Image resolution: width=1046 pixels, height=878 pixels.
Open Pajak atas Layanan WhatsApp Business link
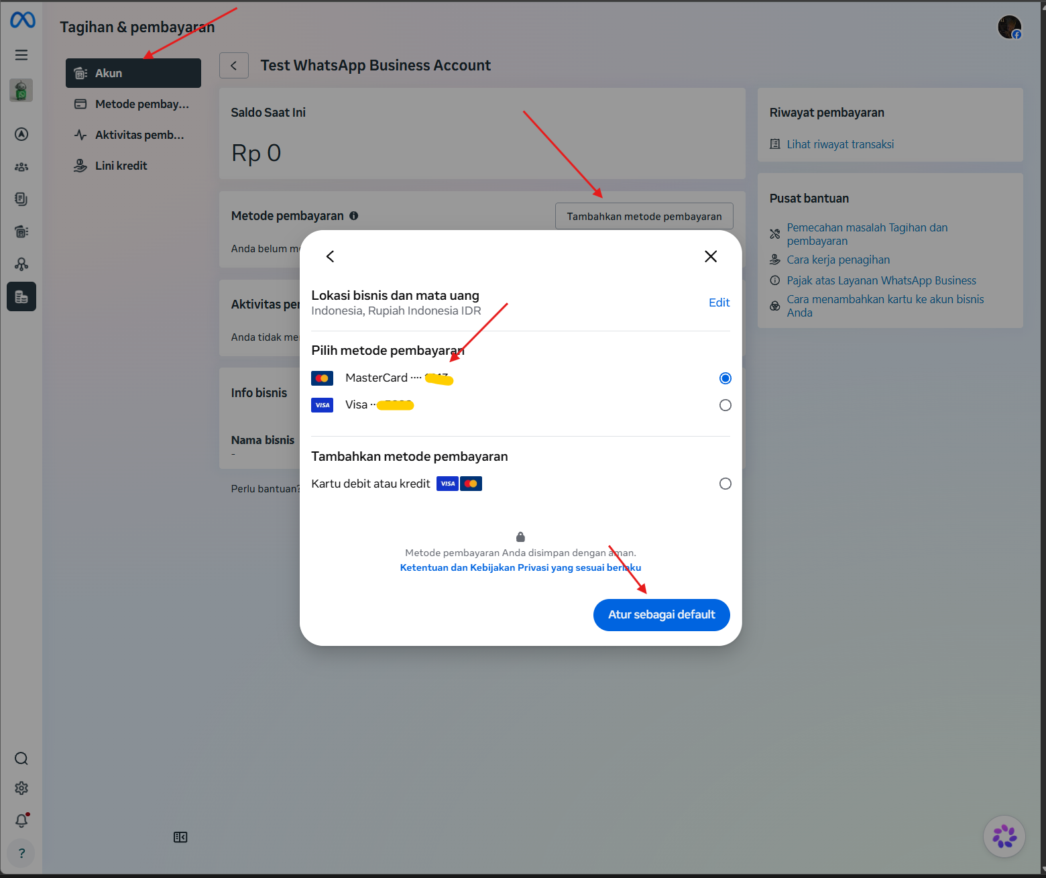coord(881,280)
